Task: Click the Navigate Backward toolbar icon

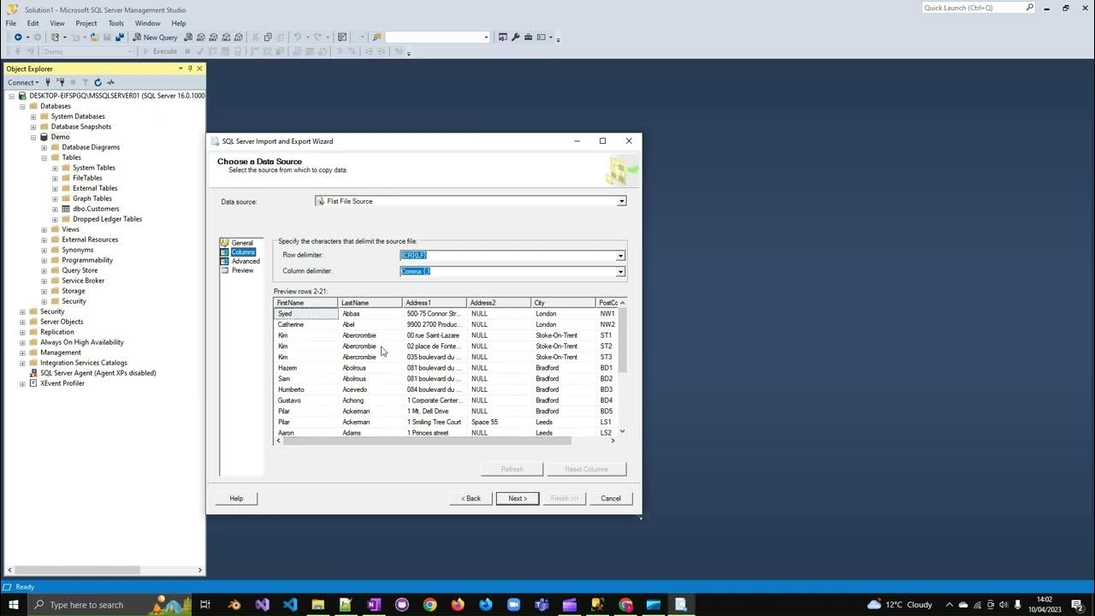Action: pyautogui.click(x=18, y=38)
